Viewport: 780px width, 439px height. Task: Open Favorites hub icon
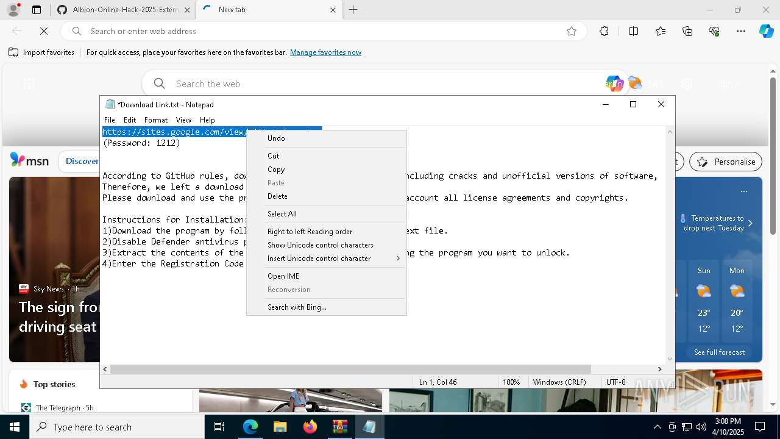661,31
